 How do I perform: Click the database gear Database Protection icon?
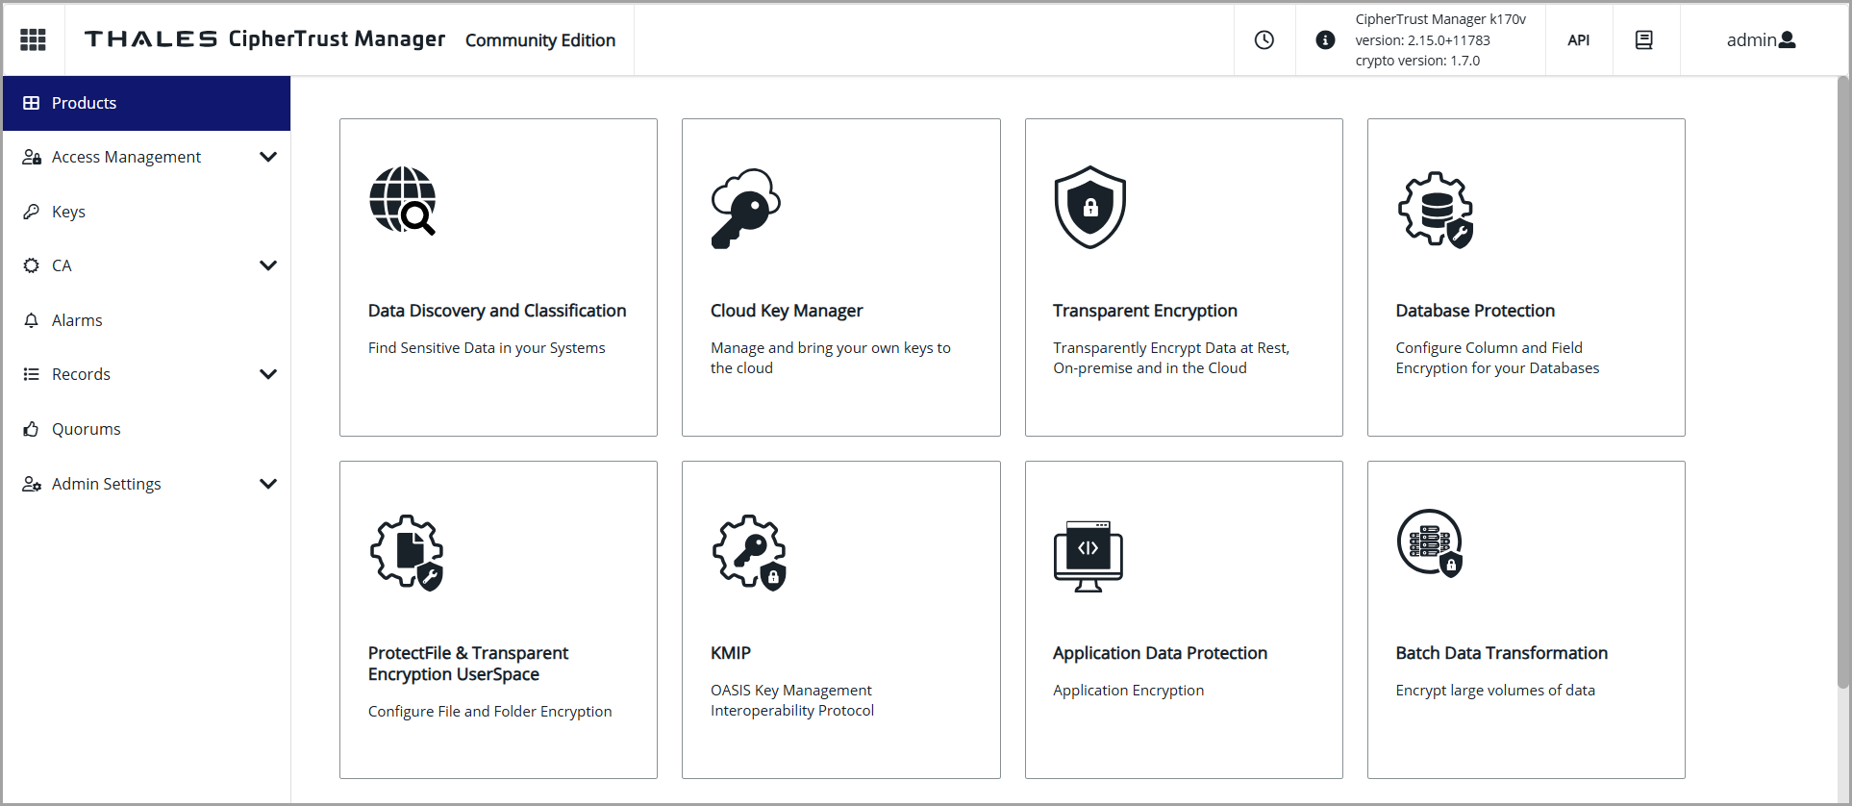(x=1435, y=209)
